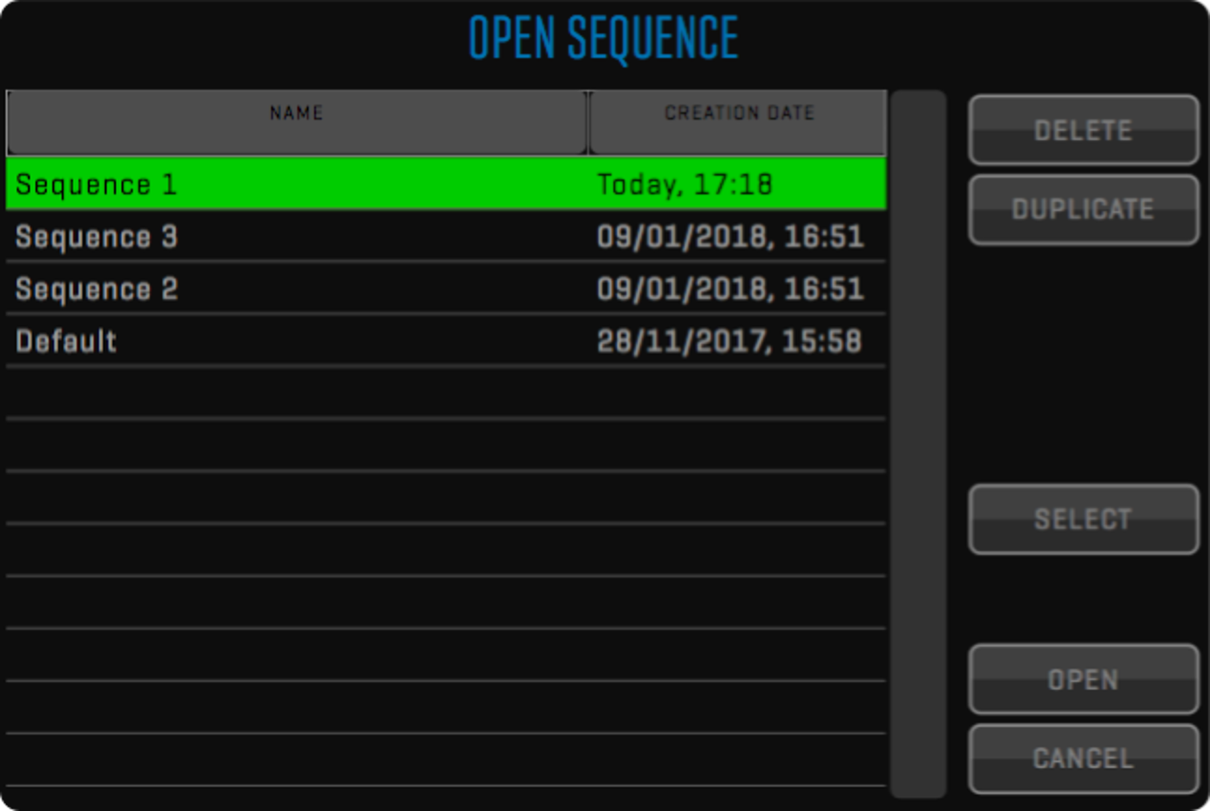This screenshot has width=1210, height=811.
Task: Click the divider between Name and Creation Date headers
Action: (x=588, y=122)
